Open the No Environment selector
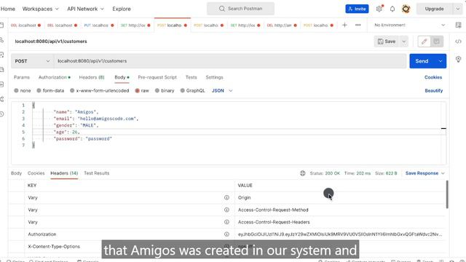Image resolution: width=466 pixels, height=262 pixels. [x=409, y=25]
